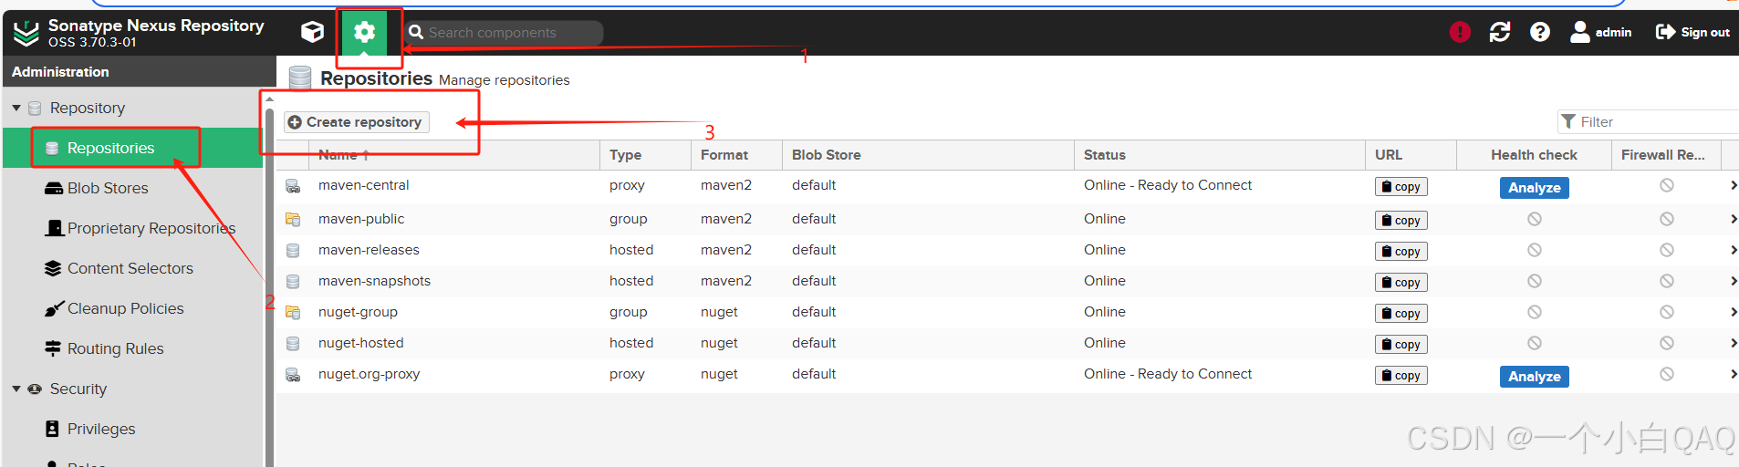Image resolution: width=1739 pixels, height=467 pixels.
Task: Expand the maven-releases row chevron
Action: [1733, 250]
